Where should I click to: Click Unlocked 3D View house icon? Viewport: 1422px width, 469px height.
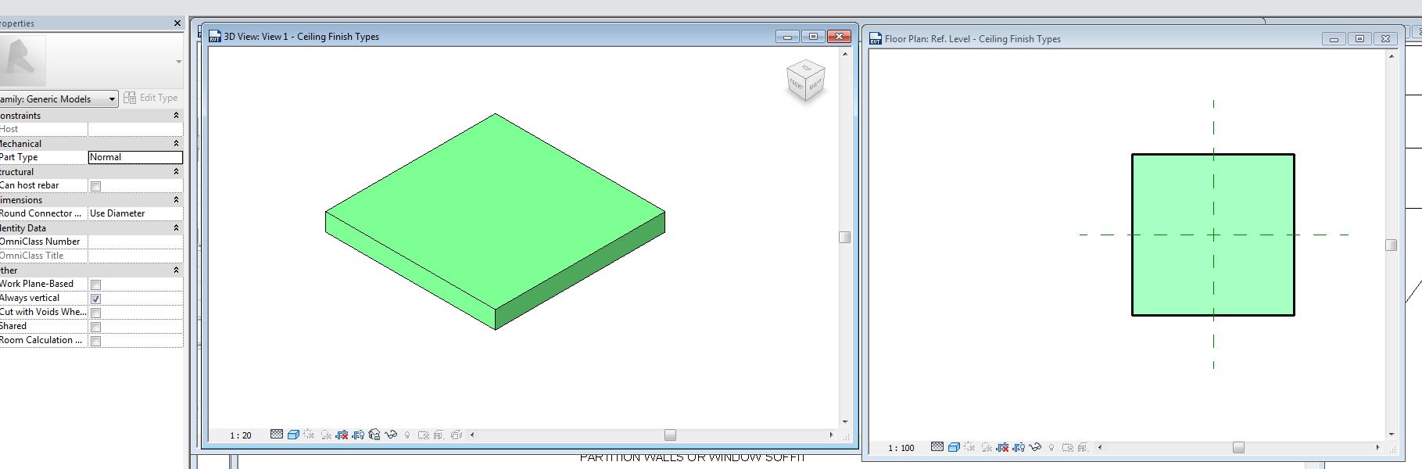(x=374, y=435)
